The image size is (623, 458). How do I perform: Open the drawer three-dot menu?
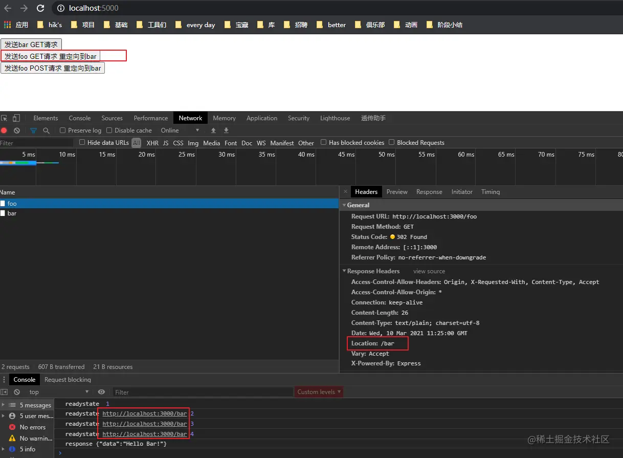click(x=4, y=379)
